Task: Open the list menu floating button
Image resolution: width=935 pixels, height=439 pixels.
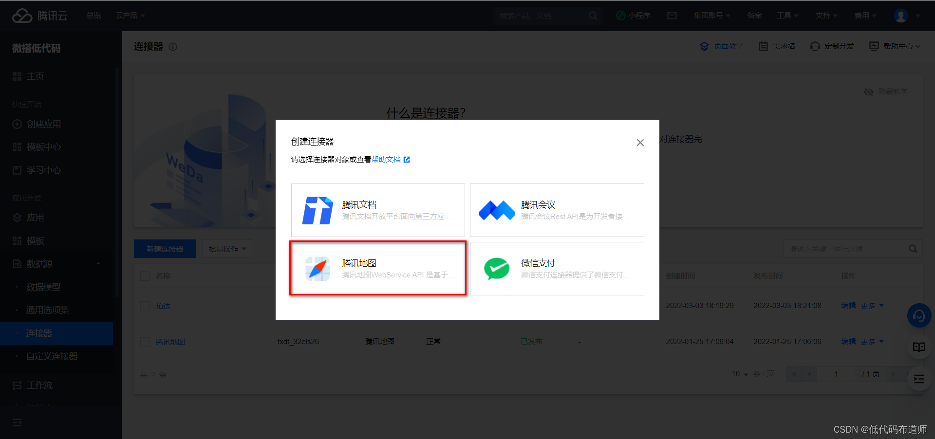Action: [x=919, y=379]
